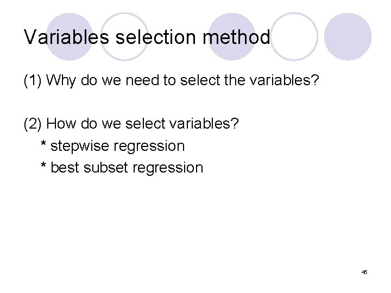
Task: Click the outlined circle nearest the right edge
Action: click(293, 36)
